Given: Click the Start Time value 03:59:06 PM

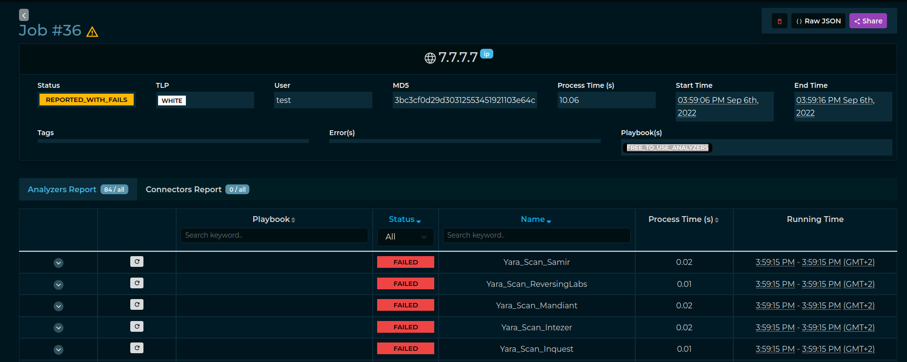Looking at the screenshot, I should pos(718,106).
